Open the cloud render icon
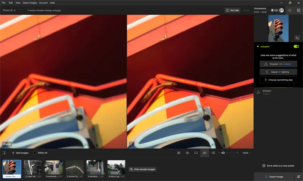The width and height of the screenshot is (303, 181). (x=290, y=10)
